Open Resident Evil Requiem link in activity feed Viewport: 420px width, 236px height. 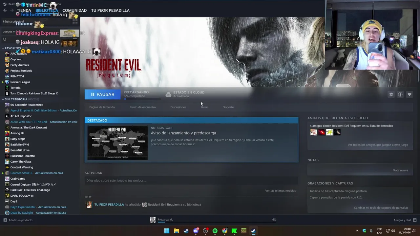(163, 205)
